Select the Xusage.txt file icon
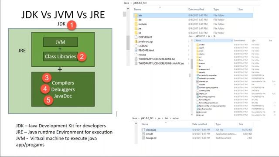 pos(143,138)
